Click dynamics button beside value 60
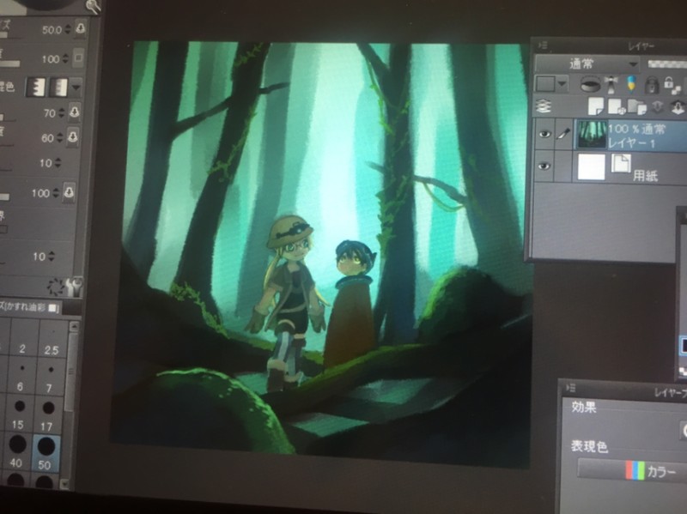 [73, 136]
